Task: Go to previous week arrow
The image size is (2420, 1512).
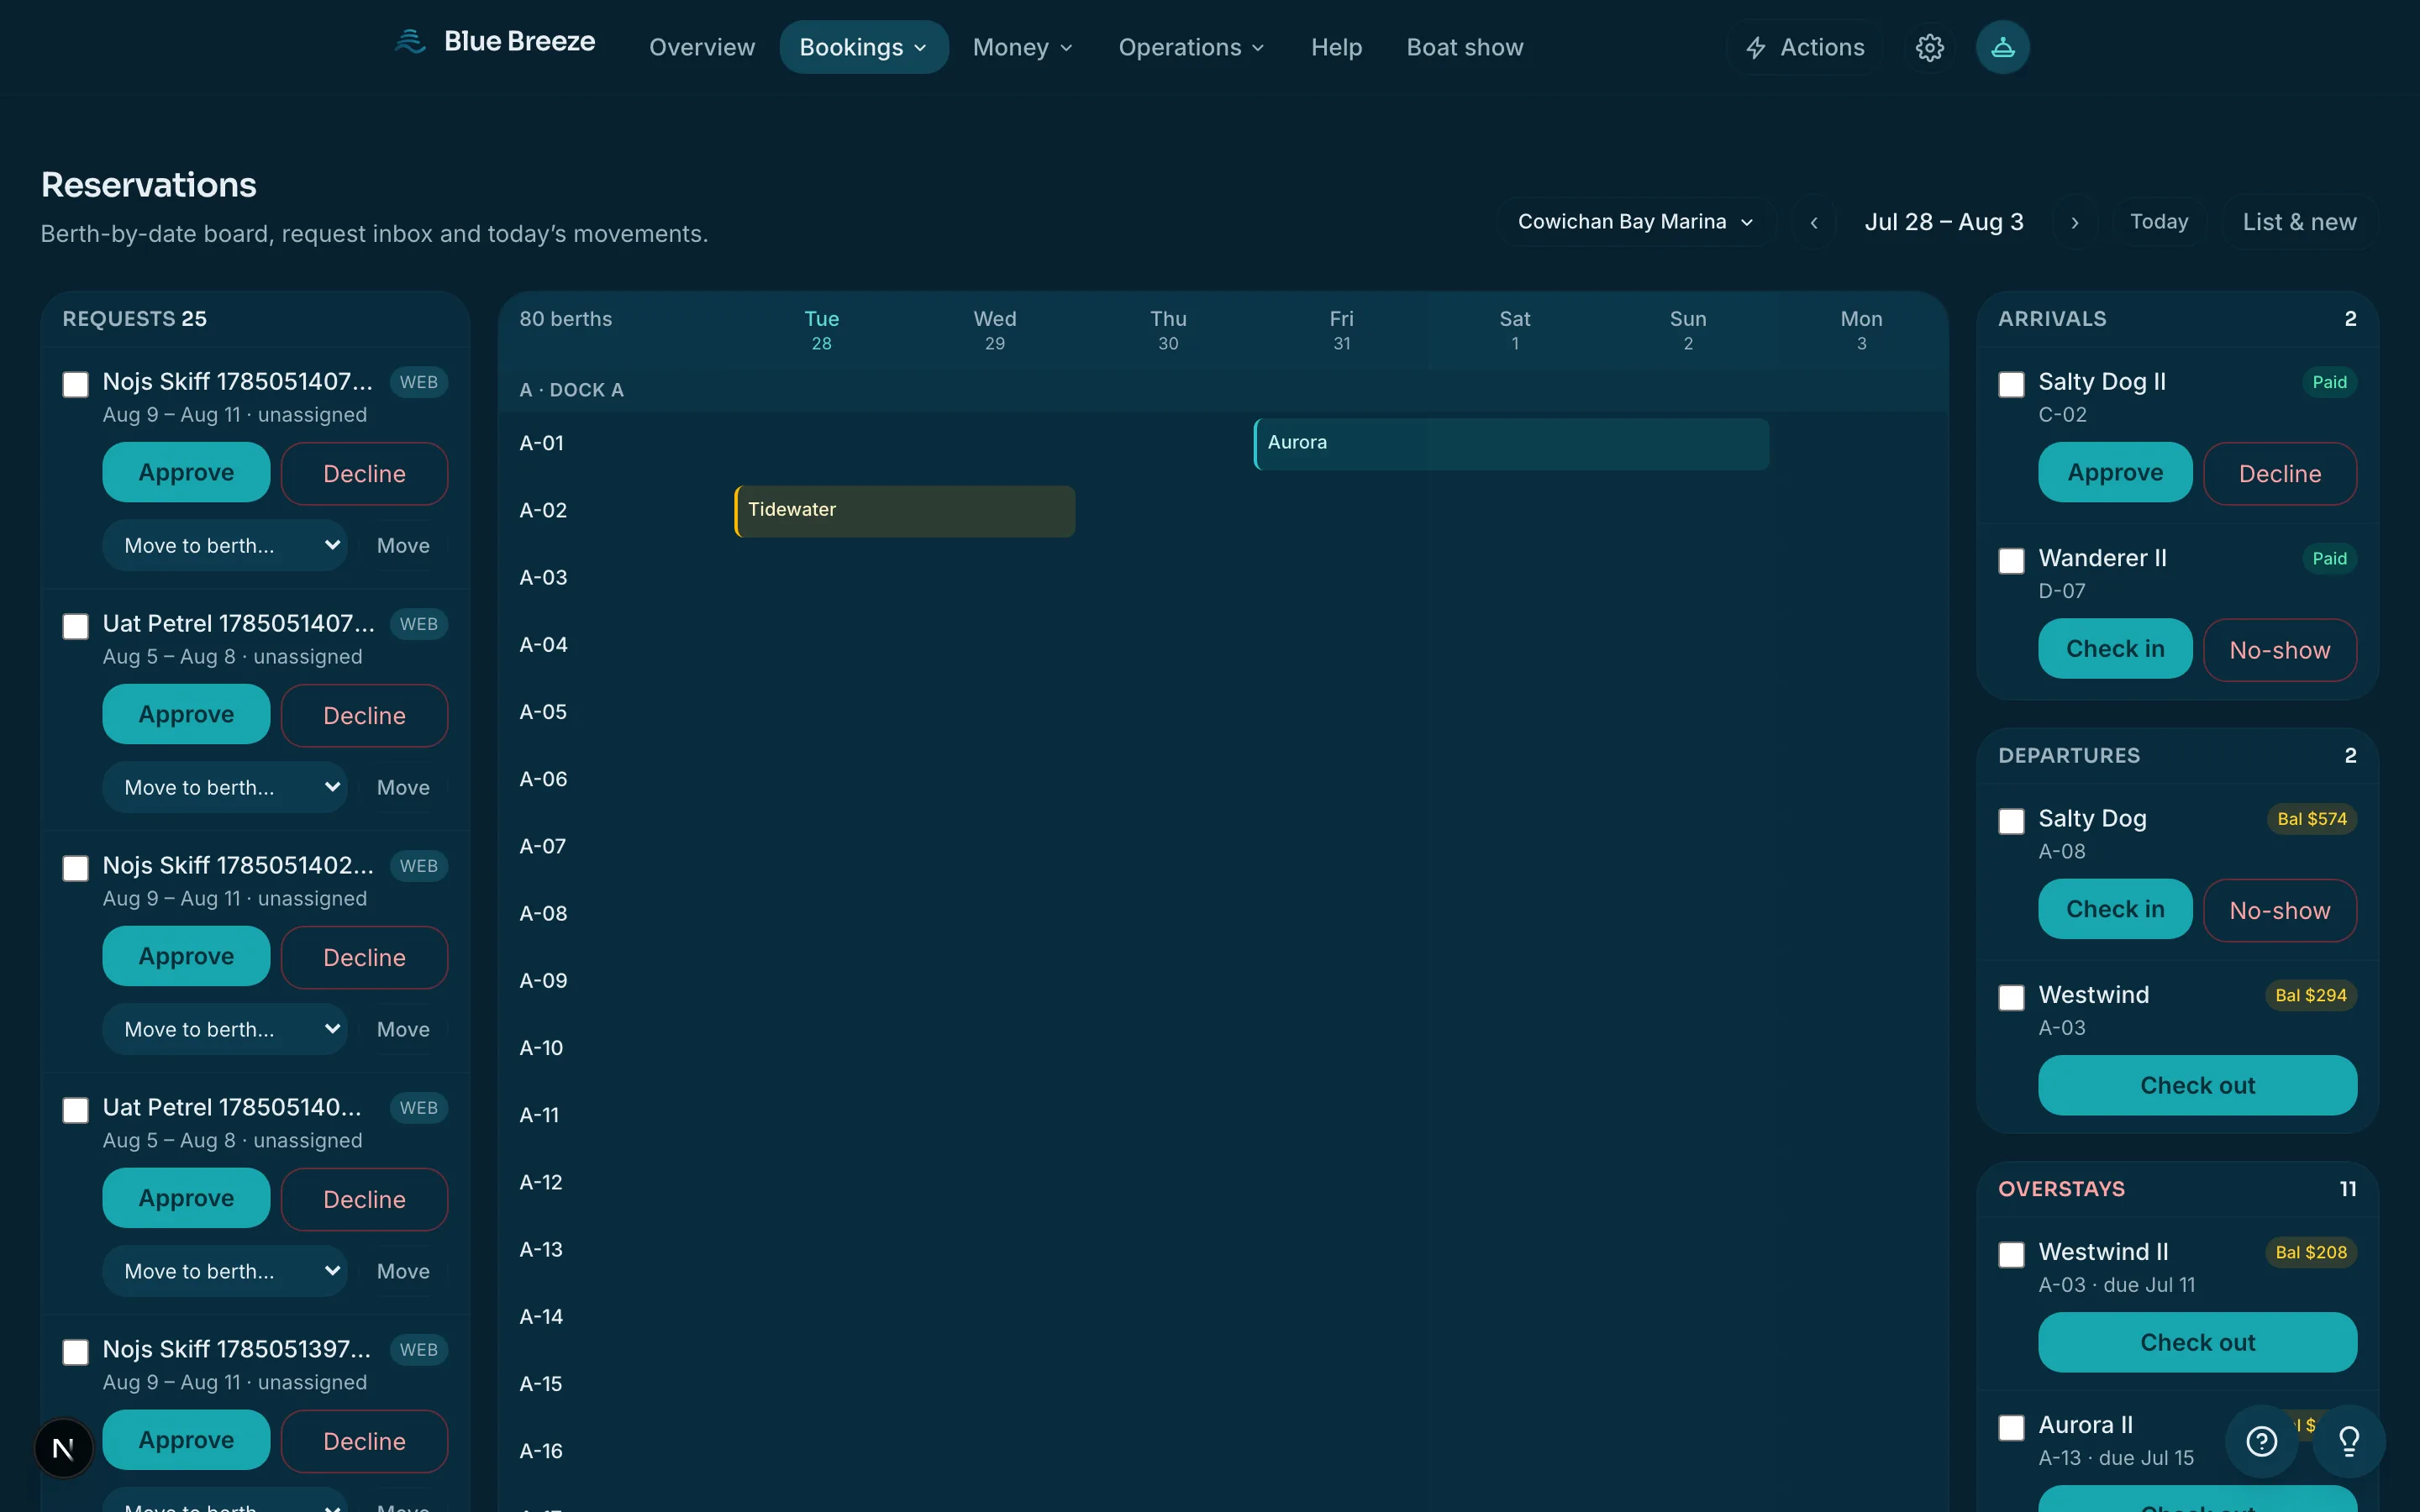Action: 1814,222
